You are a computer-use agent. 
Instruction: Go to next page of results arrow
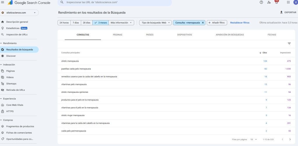point(290,139)
